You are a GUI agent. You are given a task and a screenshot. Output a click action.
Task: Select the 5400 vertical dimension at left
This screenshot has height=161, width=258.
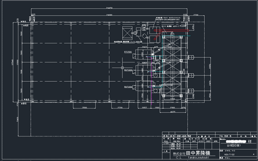[x=18, y=119]
